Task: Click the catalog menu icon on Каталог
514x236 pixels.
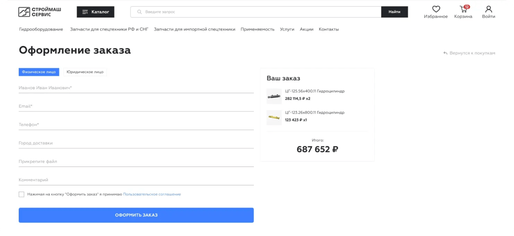Action: [x=85, y=12]
